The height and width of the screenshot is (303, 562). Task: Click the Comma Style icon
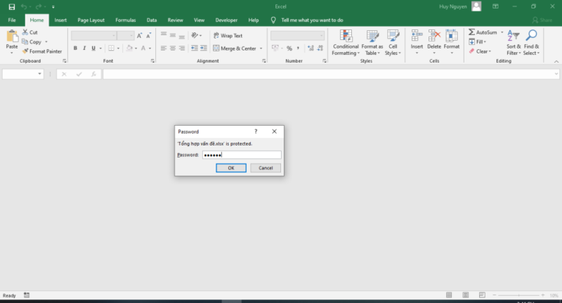click(298, 48)
